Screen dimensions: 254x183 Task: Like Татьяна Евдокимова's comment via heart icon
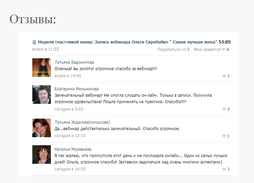pyautogui.click(x=224, y=76)
